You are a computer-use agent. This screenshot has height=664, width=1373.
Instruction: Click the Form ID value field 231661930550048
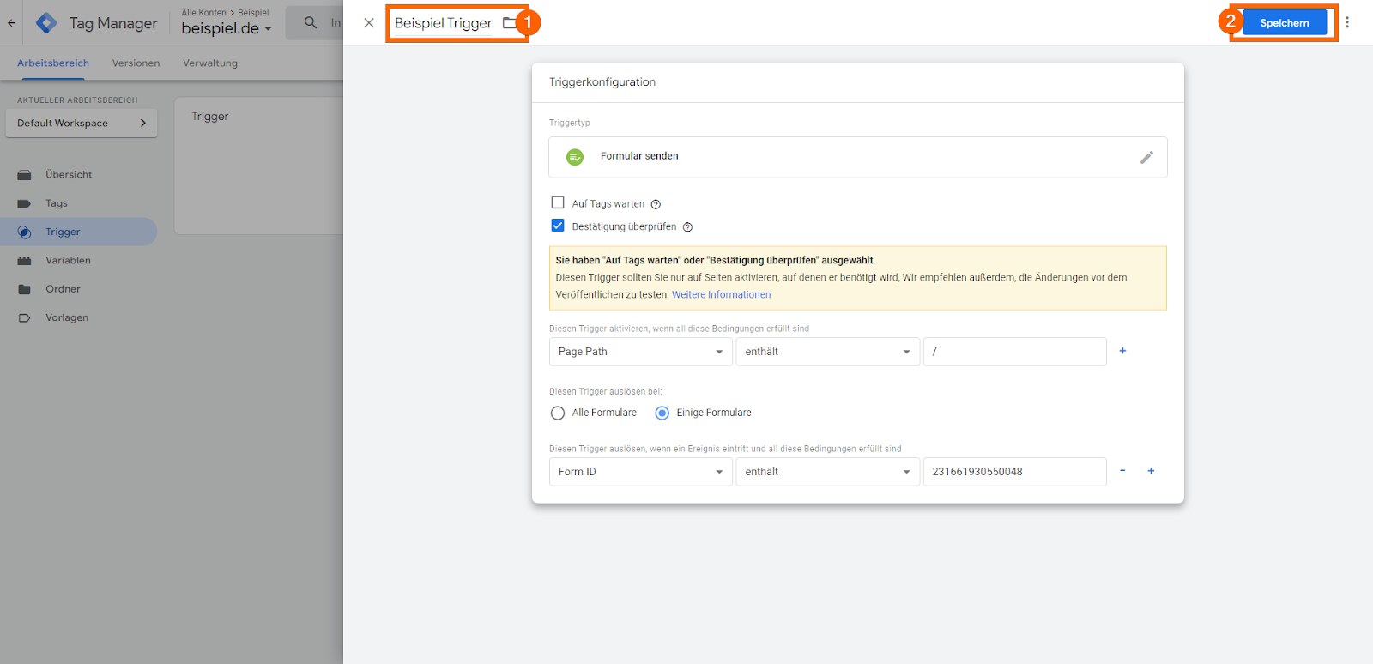1014,472
